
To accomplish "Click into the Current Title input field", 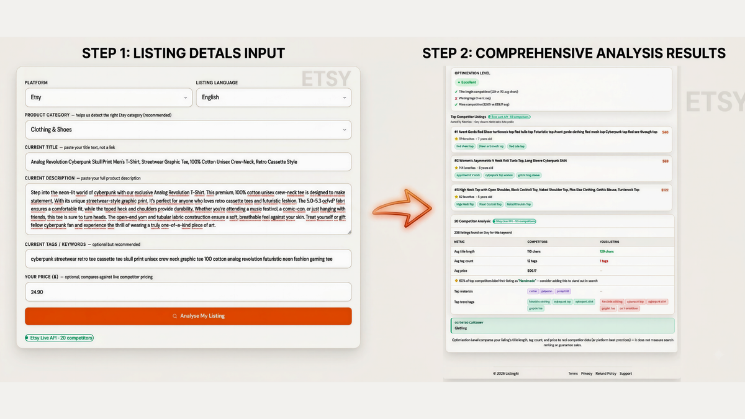I will [x=188, y=161].
